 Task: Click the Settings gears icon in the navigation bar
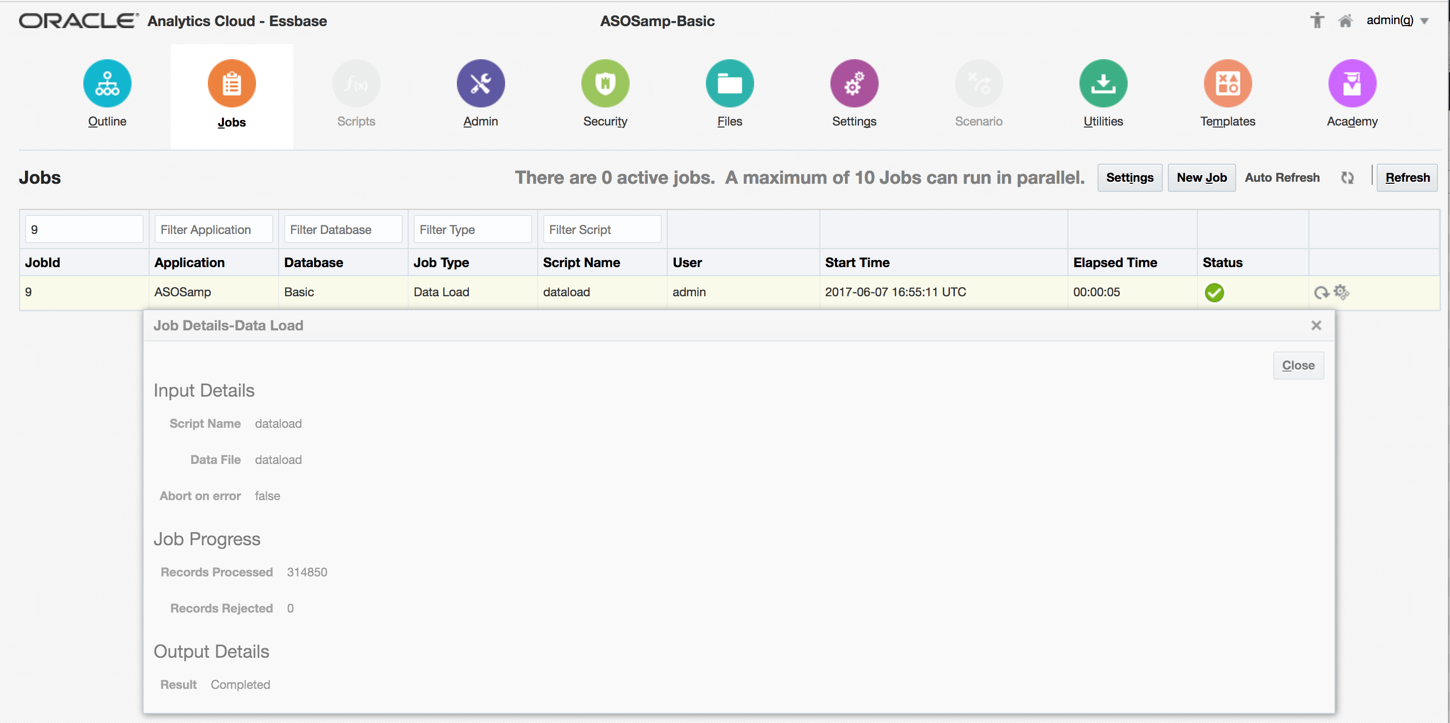point(854,83)
